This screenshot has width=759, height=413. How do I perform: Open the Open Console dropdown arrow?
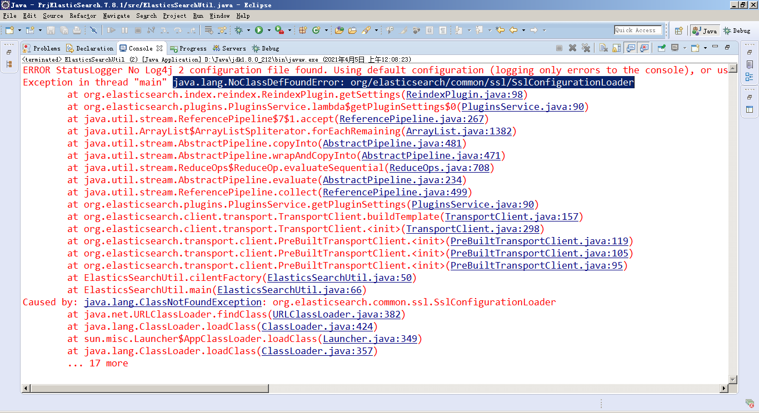pyautogui.click(x=705, y=48)
